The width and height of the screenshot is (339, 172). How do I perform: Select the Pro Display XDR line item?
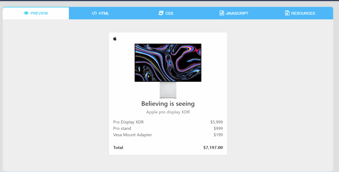[129, 122]
